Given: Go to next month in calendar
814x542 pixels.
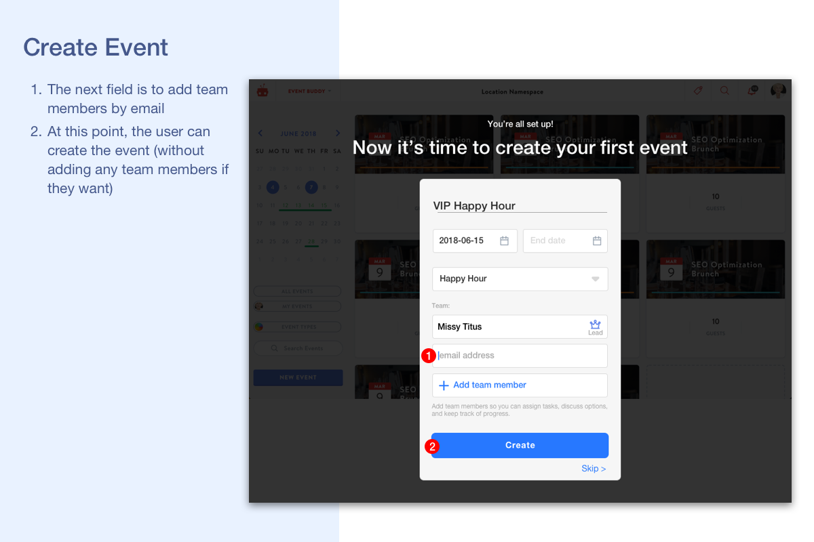Looking at the screenshot, I should pyautogui.click(x=338, y=133).
